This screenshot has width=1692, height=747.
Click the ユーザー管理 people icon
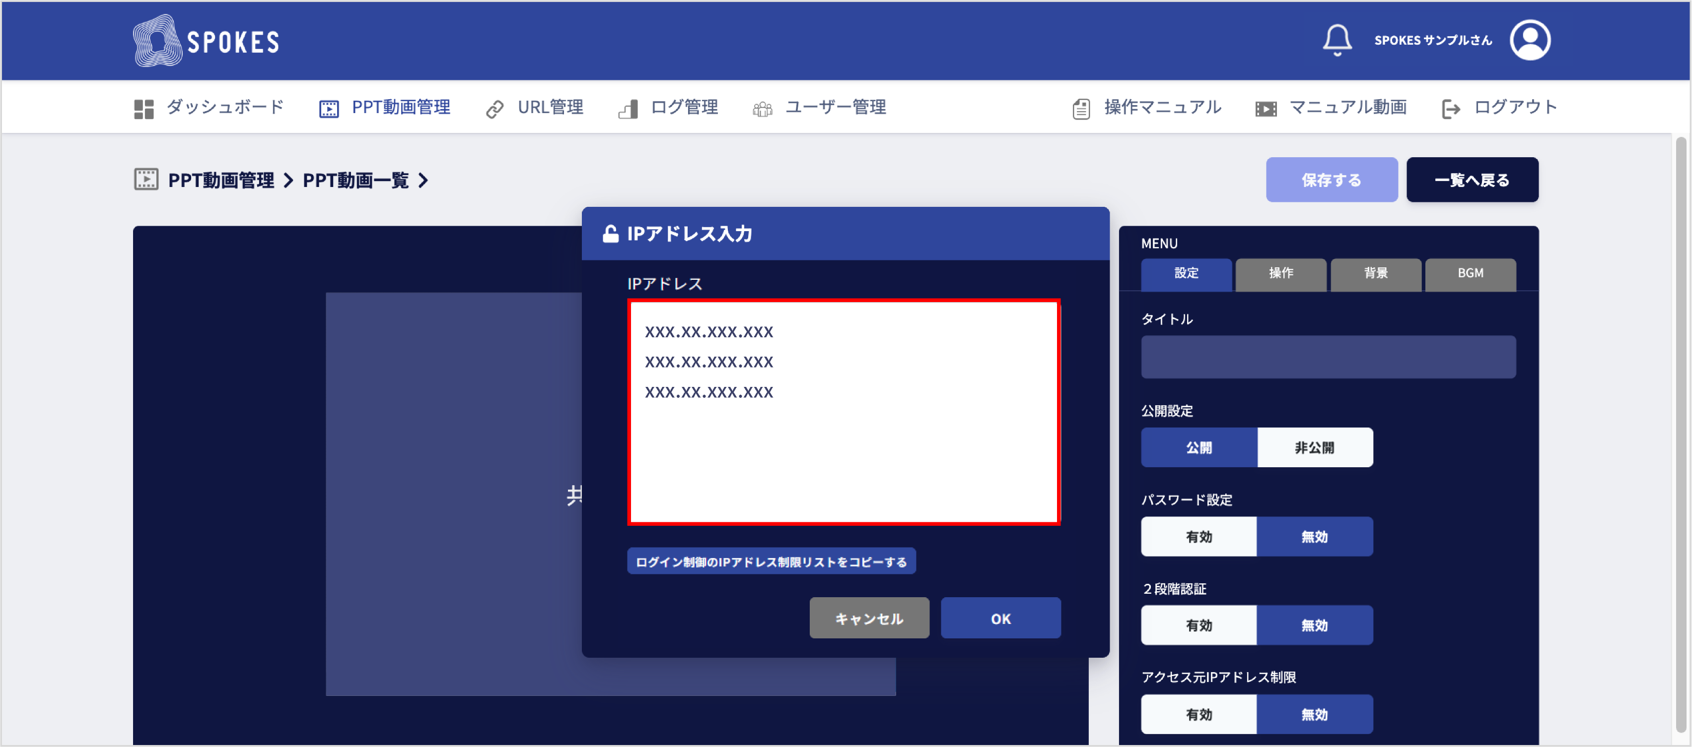(x=762, y=109)
